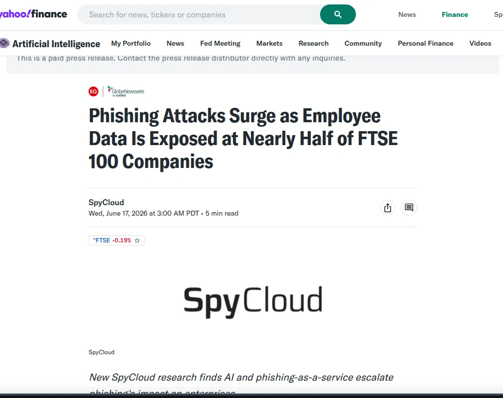Open Personal Finance menu

tap(425, 43)
